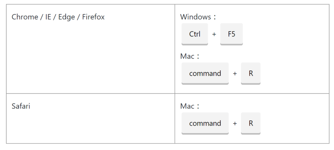This screenshot has height=150, width=334.
Task: Click the 'Mac:' label in the Safari row
Action: tap(190, 106)
